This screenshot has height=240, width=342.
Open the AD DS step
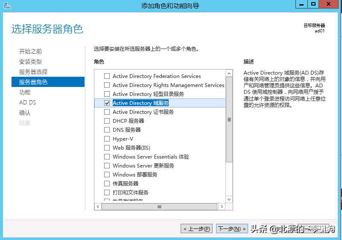point(27,102)
